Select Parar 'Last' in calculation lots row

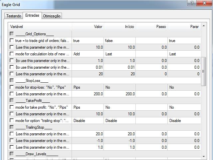click(x=184, y=54)
